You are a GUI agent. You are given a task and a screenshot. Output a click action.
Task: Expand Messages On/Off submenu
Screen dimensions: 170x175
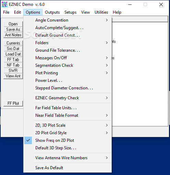[x=68, y=58]
